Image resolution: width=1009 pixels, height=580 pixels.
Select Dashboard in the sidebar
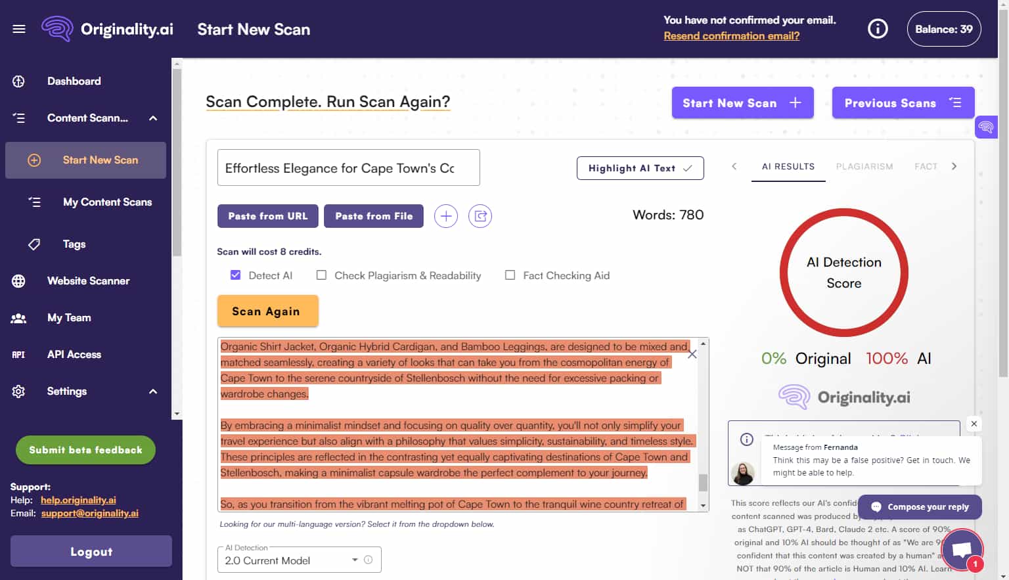tap(74, 81)
